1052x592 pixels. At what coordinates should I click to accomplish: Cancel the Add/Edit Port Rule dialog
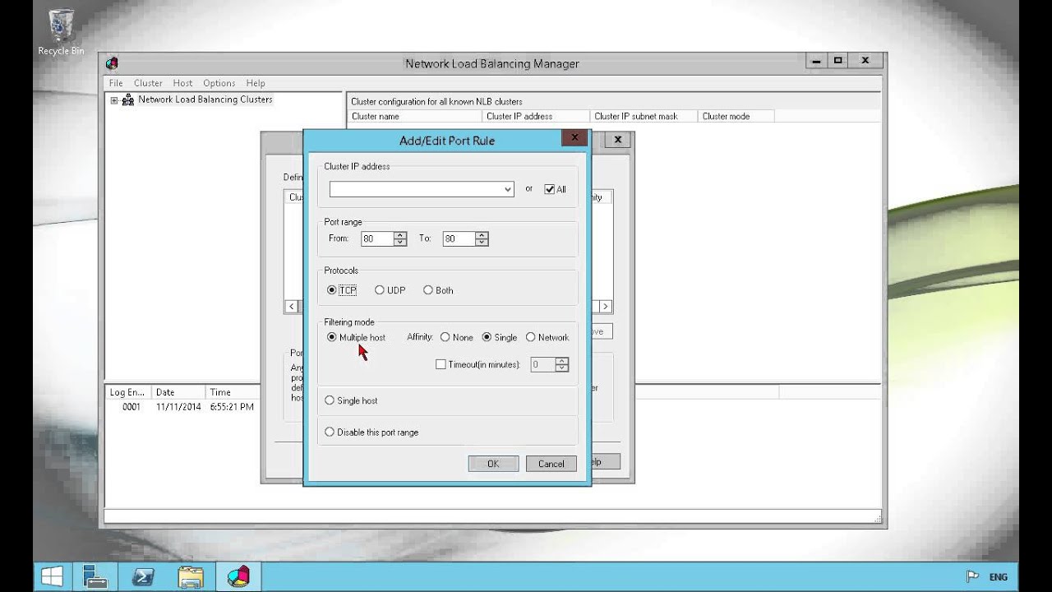(551, 464)
